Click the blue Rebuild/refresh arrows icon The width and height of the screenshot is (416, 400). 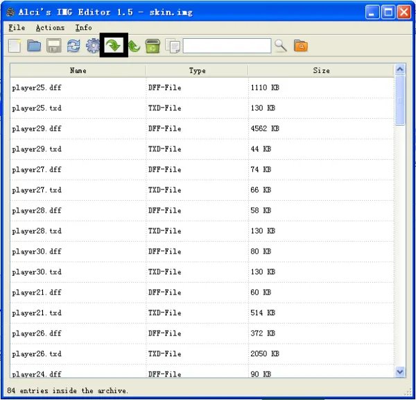tap(73, 46)
